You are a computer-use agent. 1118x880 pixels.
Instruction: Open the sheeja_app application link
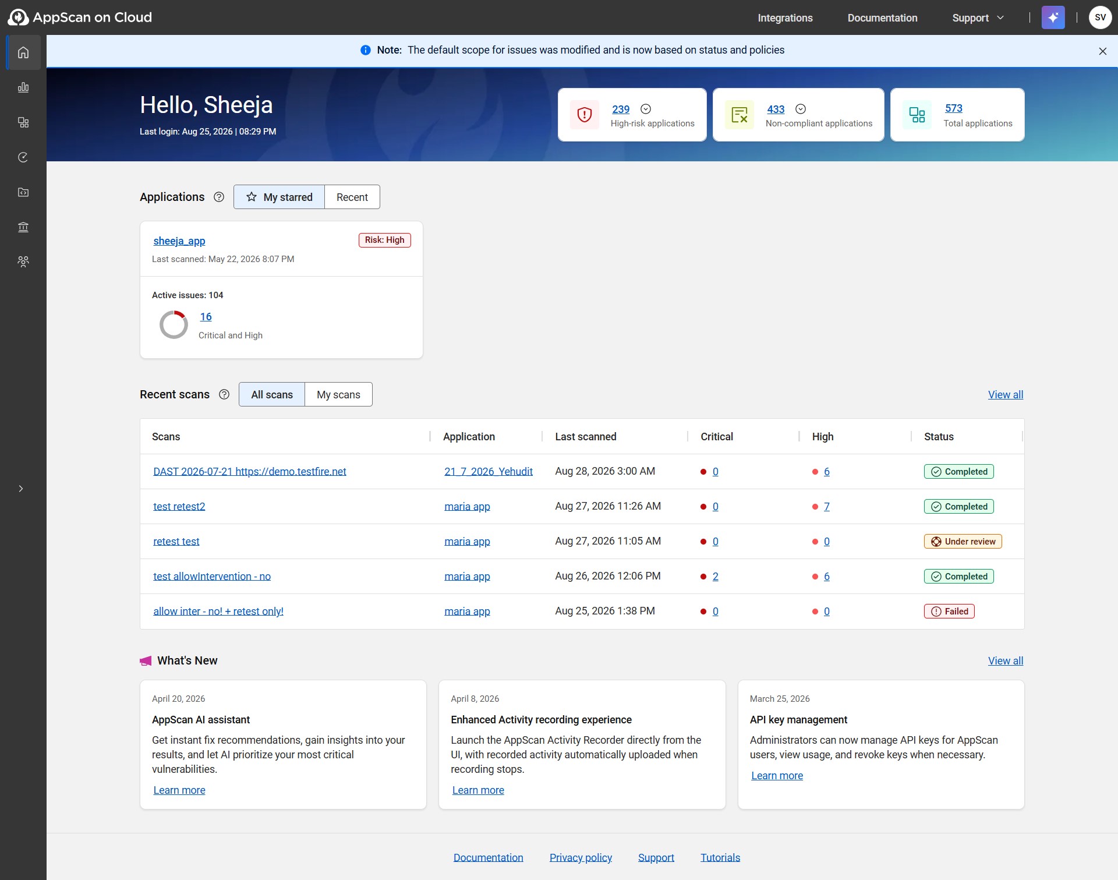tap(179, 241)
